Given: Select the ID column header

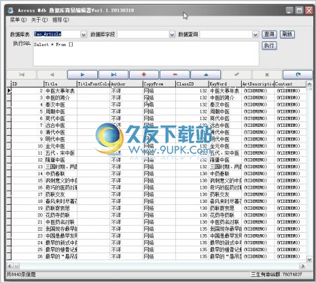Looking at the screenshot, I should pyautogui.click(x=27, y=84).
